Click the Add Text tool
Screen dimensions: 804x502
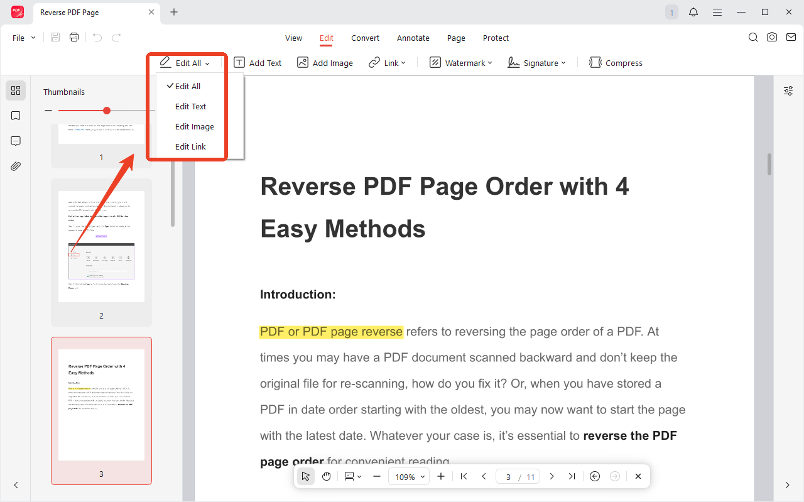[258, 63]
